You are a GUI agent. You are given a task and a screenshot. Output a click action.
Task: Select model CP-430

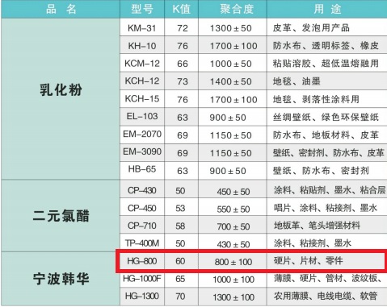[x=142, y=190]
